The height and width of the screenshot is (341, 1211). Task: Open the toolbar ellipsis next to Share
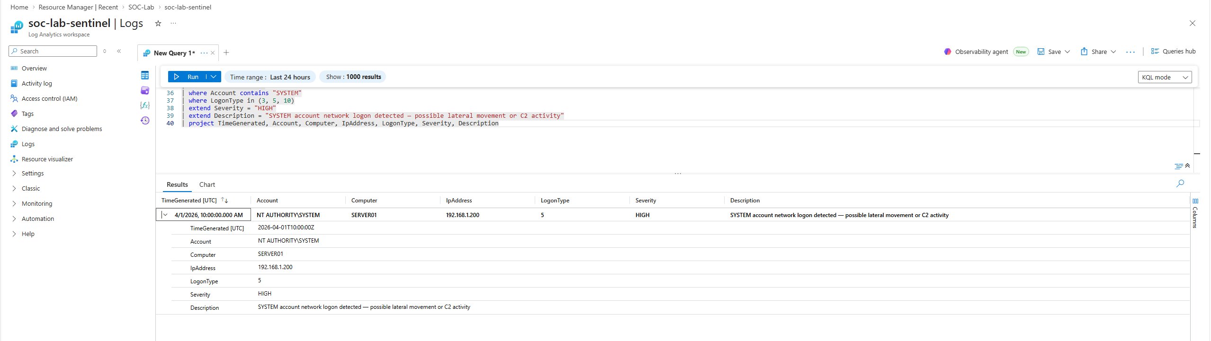(x=1130, y=52)
